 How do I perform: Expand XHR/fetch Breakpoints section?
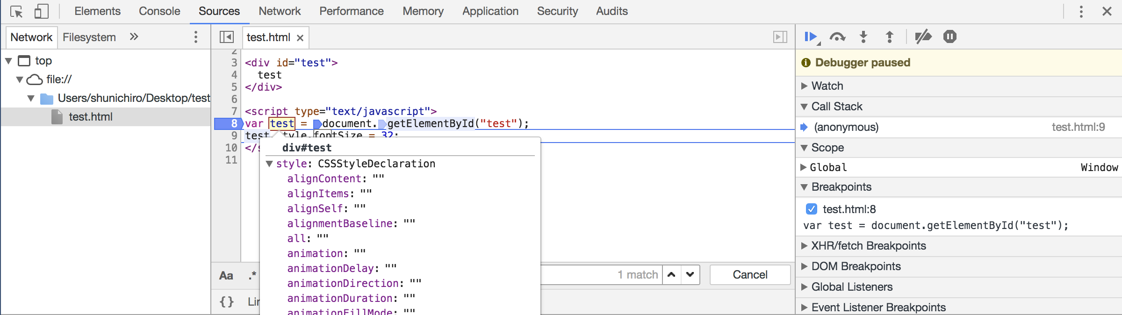click(x=804, y=246)
